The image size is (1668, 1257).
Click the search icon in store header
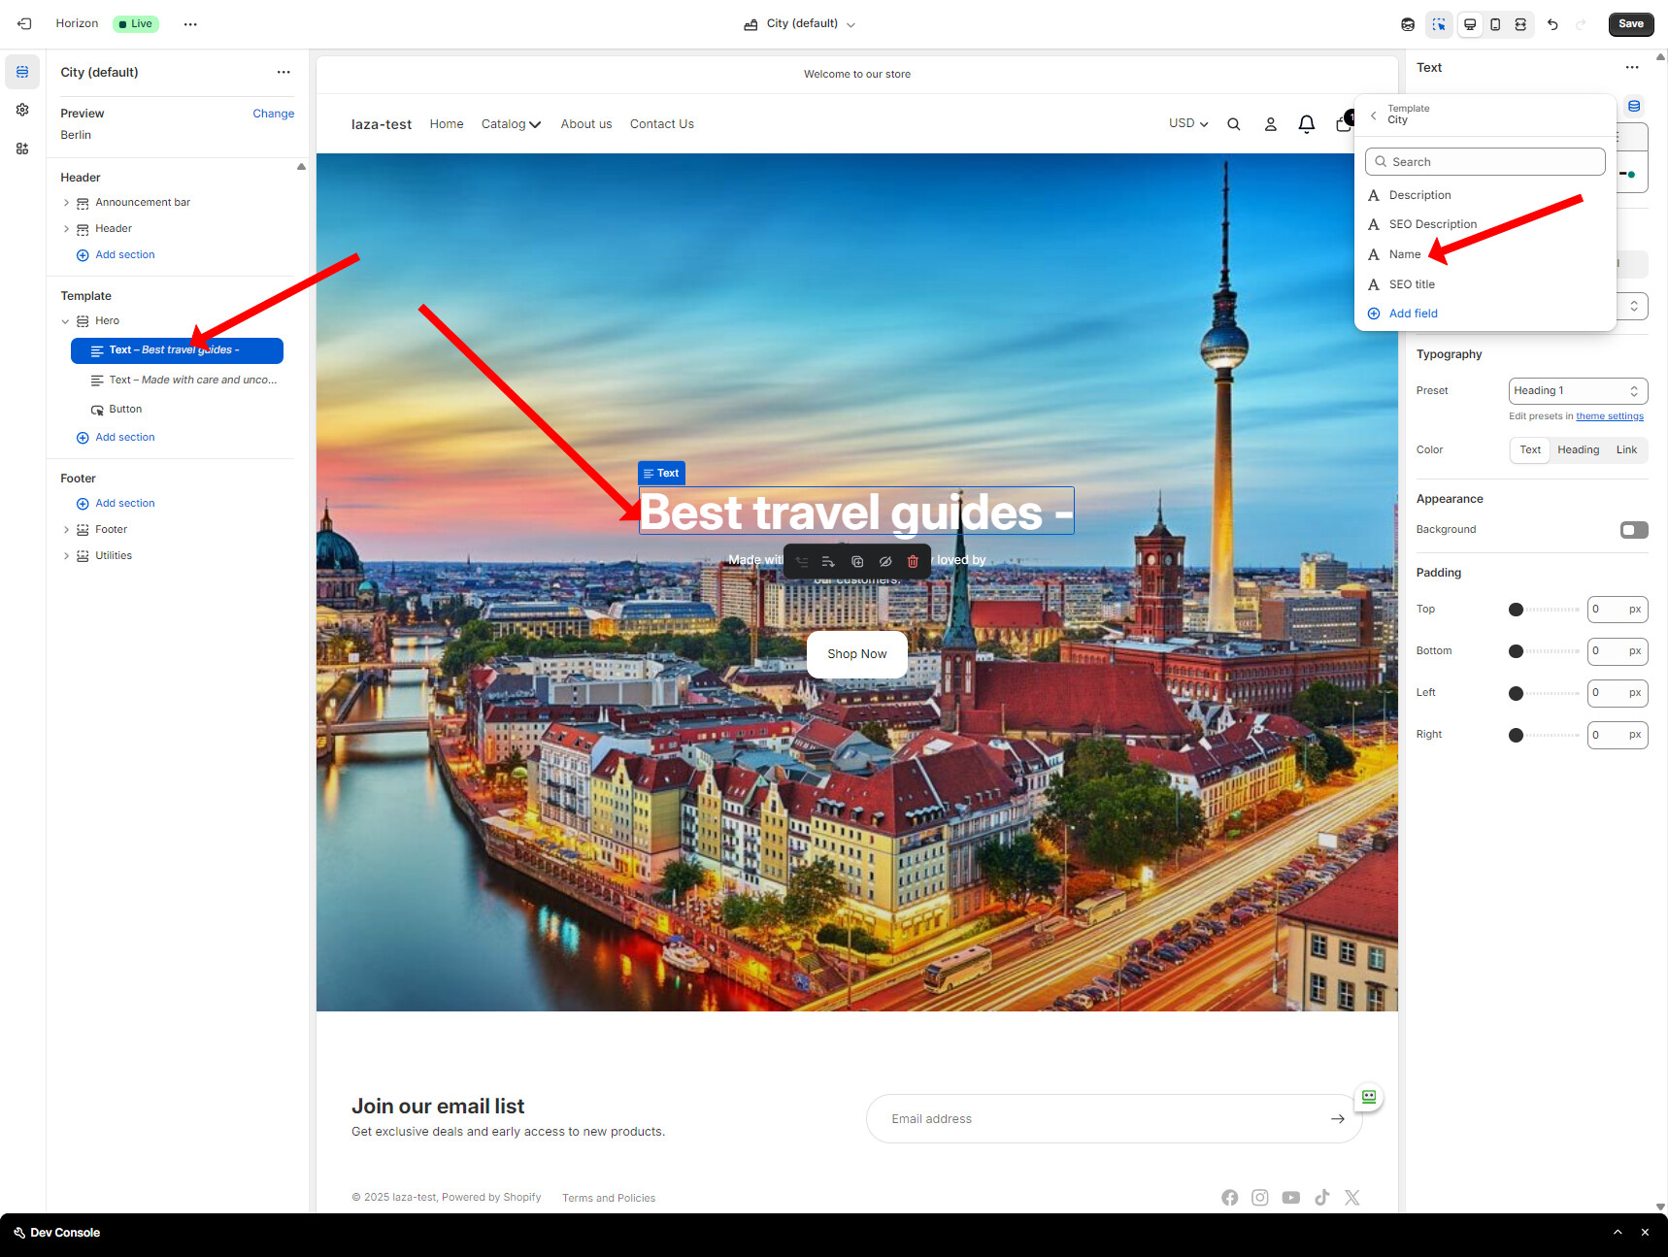click(1234, 124)
